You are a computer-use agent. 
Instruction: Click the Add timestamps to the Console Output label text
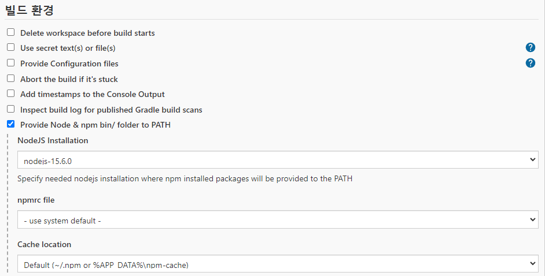93,94
